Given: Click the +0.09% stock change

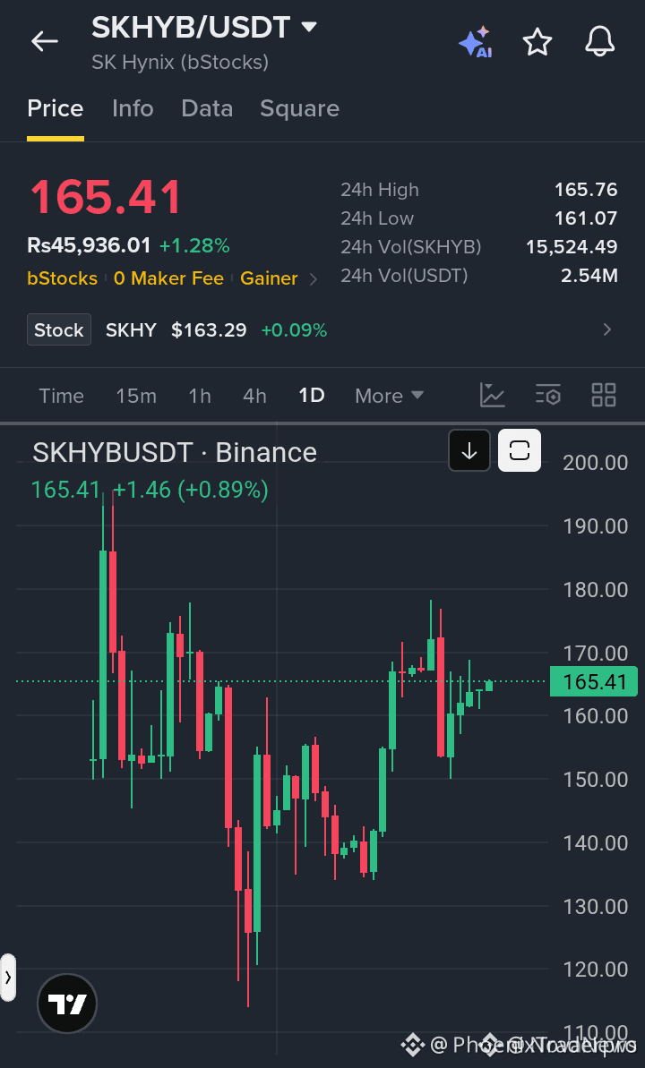Looking at the screenshot, I should point(294,330).
